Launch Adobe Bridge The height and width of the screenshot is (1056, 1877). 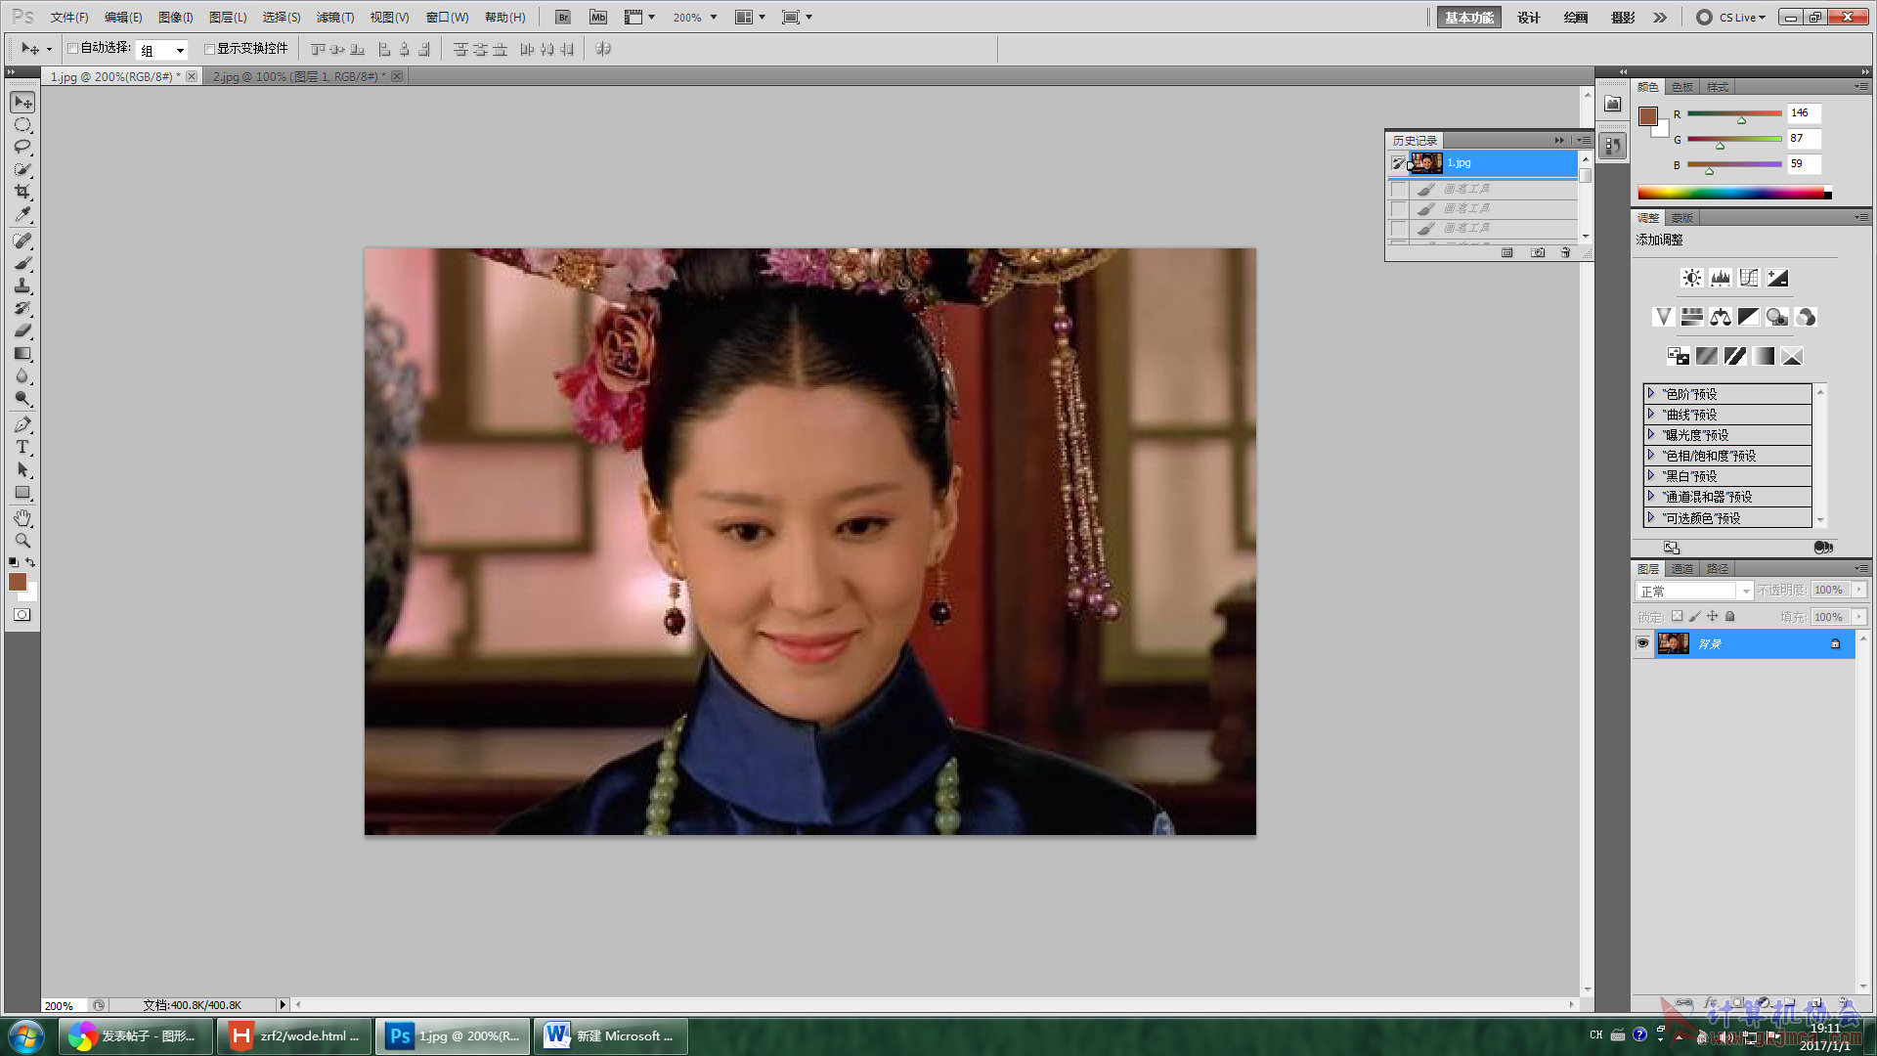pos(563,17)
